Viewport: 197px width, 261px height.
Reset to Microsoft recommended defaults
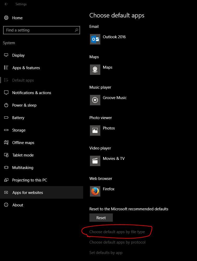101,218
